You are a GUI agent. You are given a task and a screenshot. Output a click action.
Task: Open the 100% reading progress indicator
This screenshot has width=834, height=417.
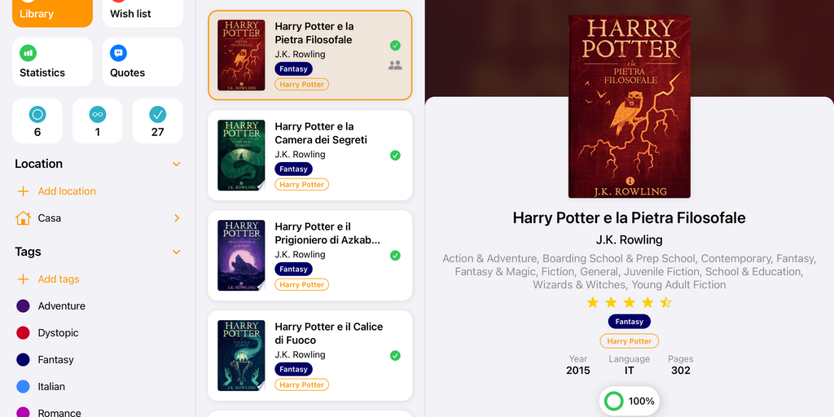pos(630,401)
